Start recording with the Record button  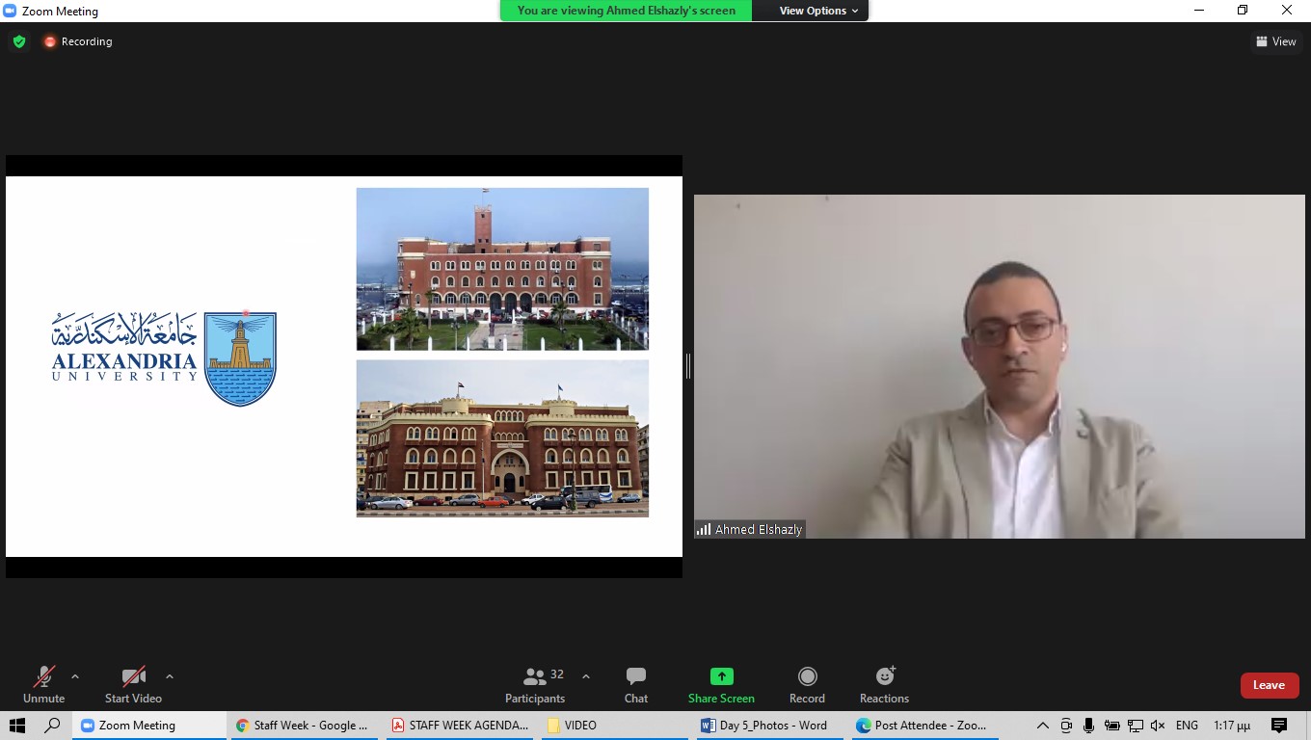pyautogui.click(x=807, y=685)
